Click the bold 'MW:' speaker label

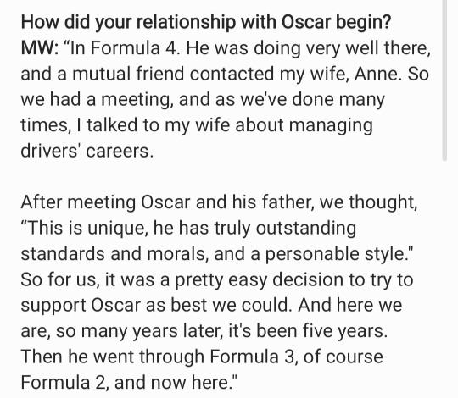click(x=40, y=48)
